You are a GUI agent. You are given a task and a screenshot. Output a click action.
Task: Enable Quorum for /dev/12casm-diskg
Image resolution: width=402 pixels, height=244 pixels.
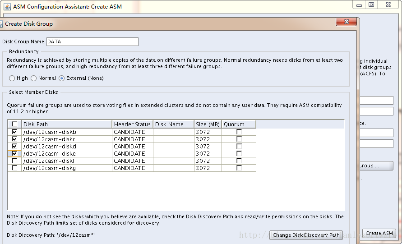pos(239,168)
